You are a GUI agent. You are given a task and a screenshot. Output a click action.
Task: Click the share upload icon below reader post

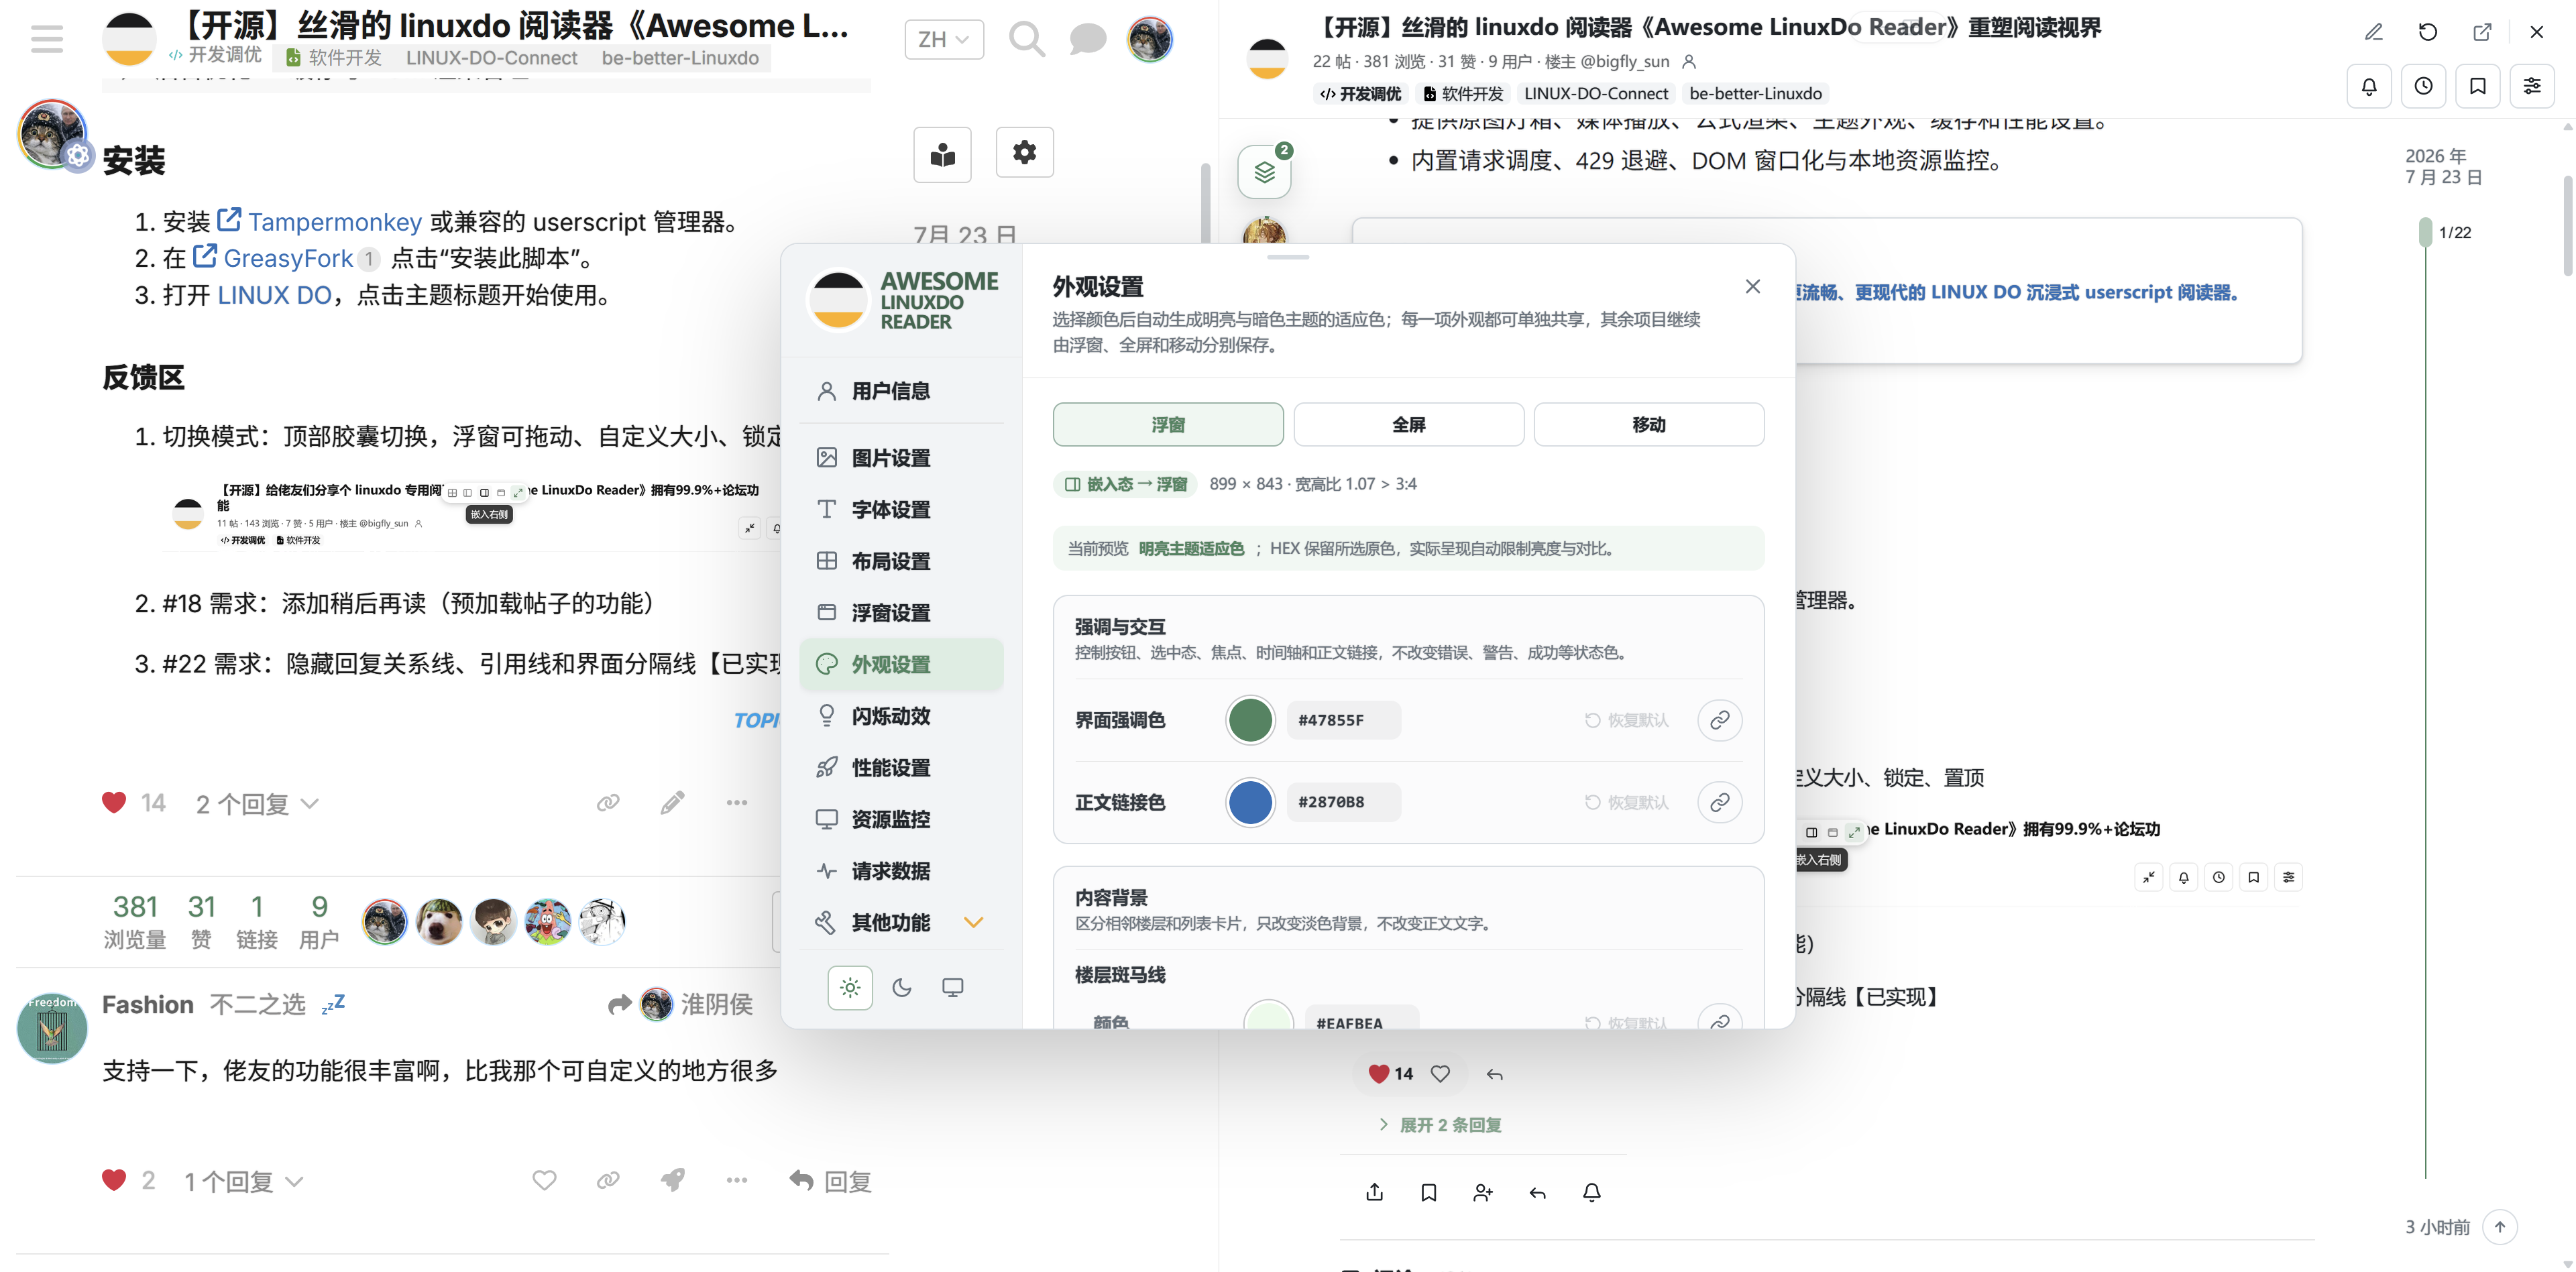(1375, 1192)
